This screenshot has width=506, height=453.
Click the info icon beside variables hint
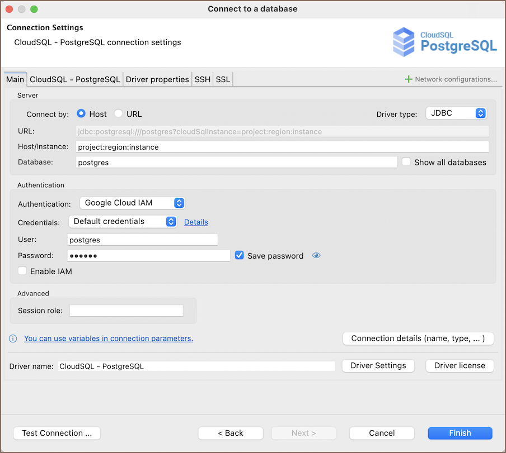[13, 338]
